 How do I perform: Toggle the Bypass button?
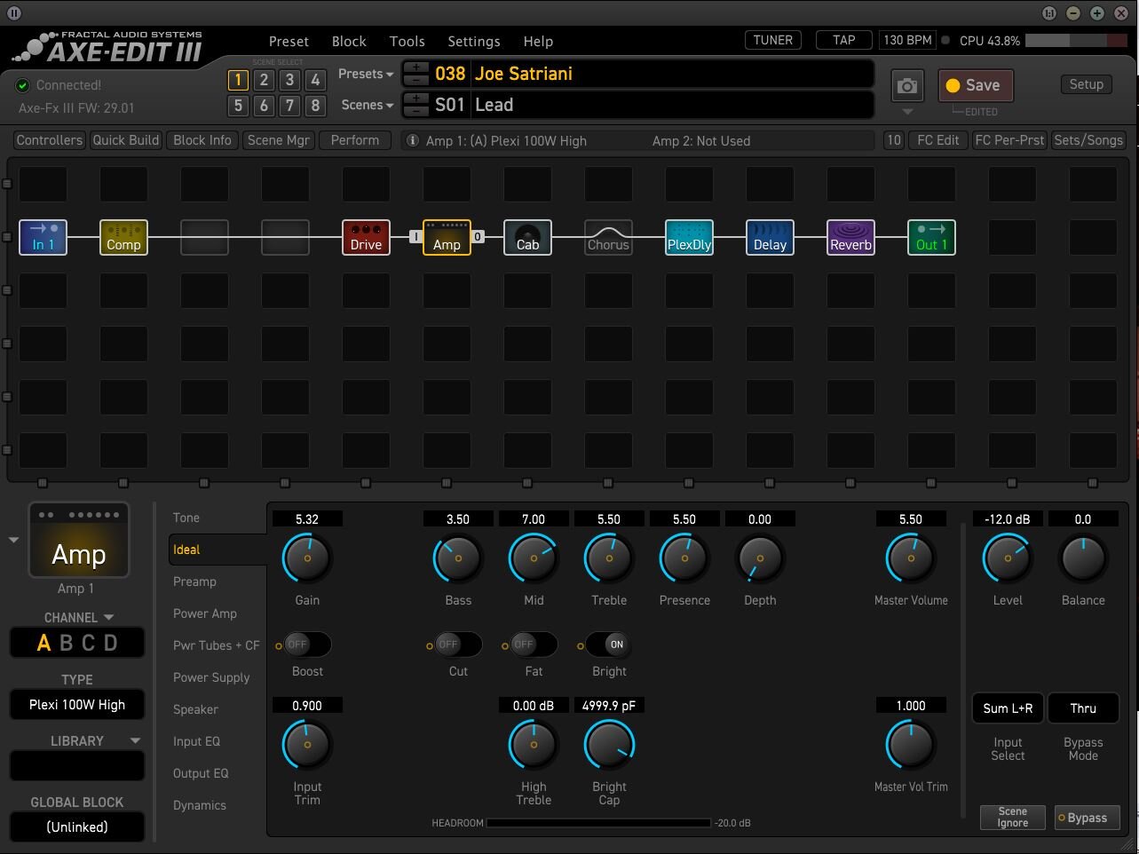pyautogui.click(x=1088, y=818)
